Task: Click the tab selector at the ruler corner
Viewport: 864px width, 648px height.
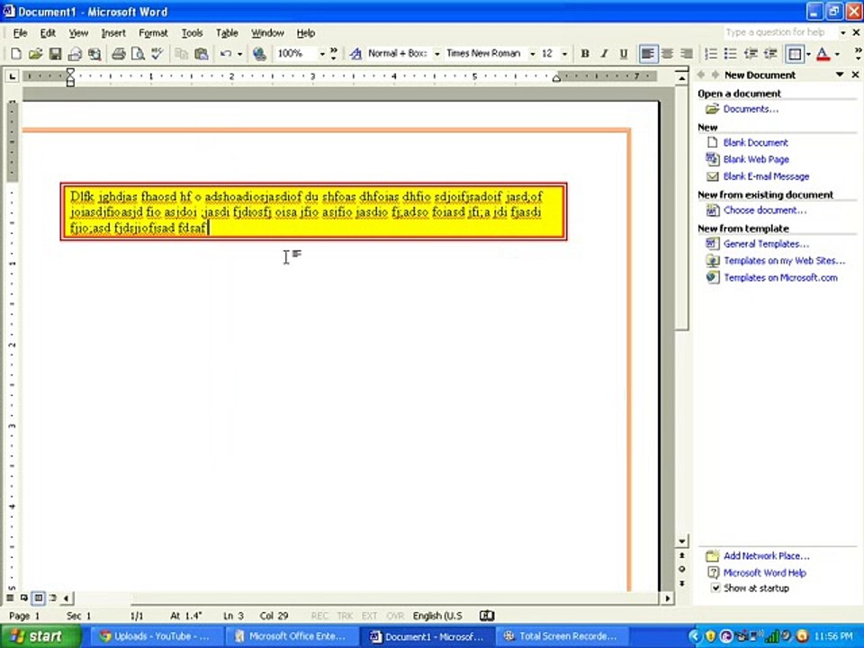Action: pyautogui.click(x=11, y=76)
